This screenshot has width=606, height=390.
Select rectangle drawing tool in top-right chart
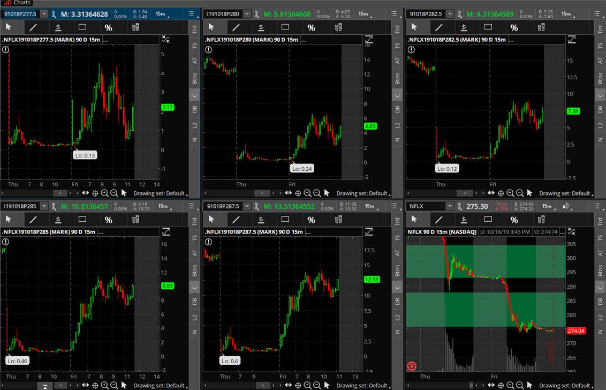(x=488, y=27)
